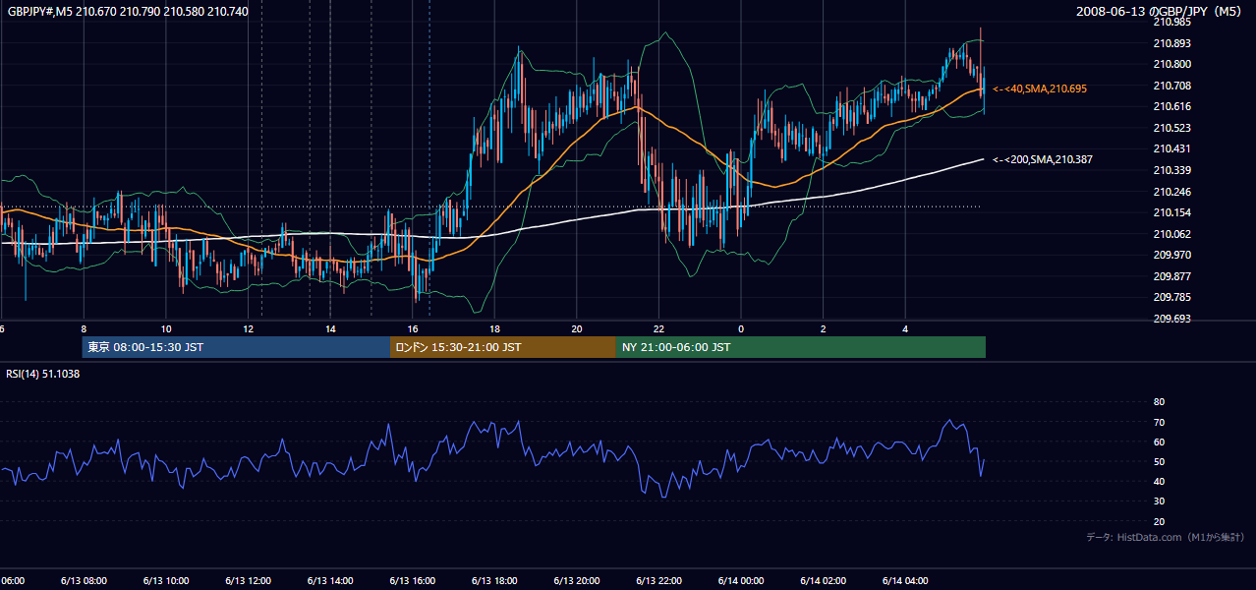Screen dimensions: 1256x590
Task: Click hour label 0 under the price chart
Action: click(741, 328)
